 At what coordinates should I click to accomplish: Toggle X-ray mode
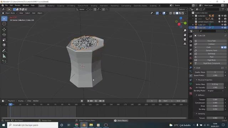(170, 13)
